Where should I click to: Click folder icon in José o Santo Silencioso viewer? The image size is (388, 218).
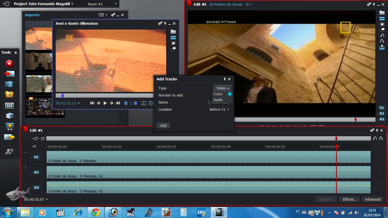tap(173, 32)
